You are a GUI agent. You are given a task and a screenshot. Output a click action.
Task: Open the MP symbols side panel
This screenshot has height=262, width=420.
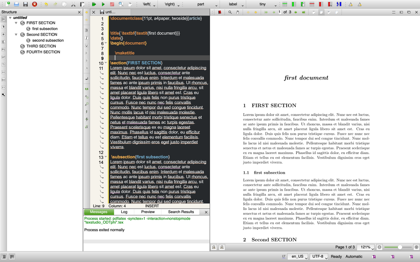pos(3,57)
